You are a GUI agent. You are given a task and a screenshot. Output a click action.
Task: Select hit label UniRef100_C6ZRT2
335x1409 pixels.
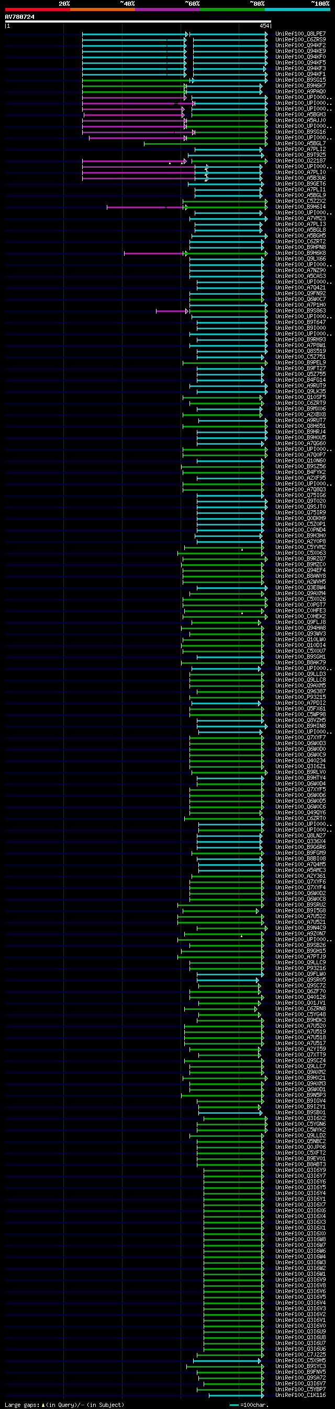pos(300,241)
